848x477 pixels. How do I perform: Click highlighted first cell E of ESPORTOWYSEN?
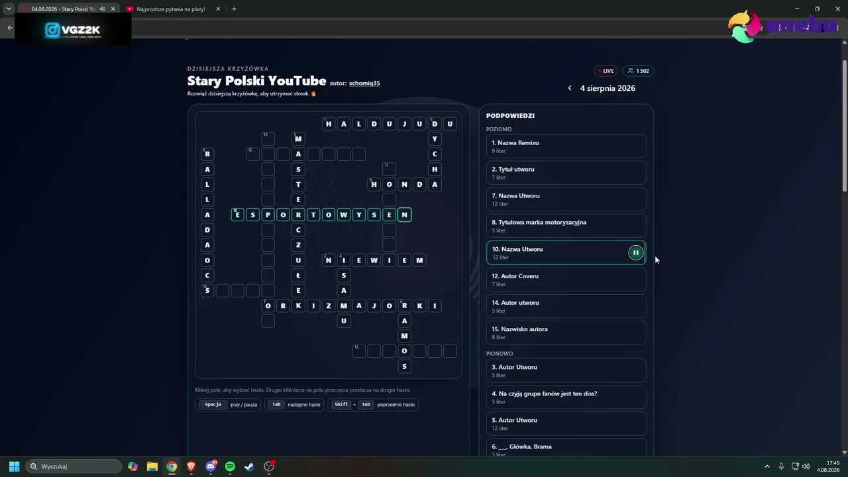pyautogui.click(x=237, y=215)
